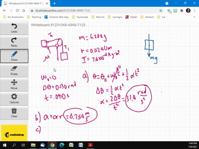Viewport: 199px width, 149px height.
Task: Clear the whiteboard with trash icon
Action: click(x=14, y=113)
